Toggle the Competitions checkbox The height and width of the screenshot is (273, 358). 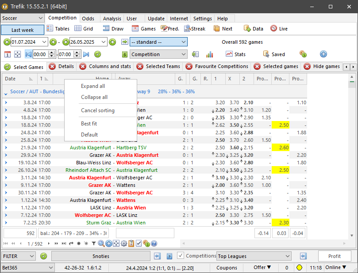coord(181,256)
